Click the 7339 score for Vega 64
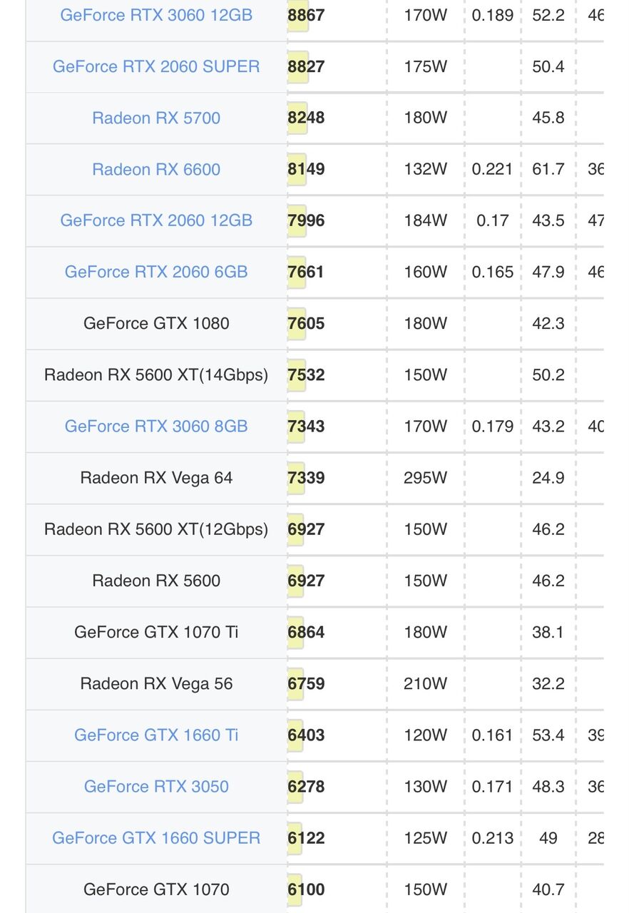 click(306, 477)
